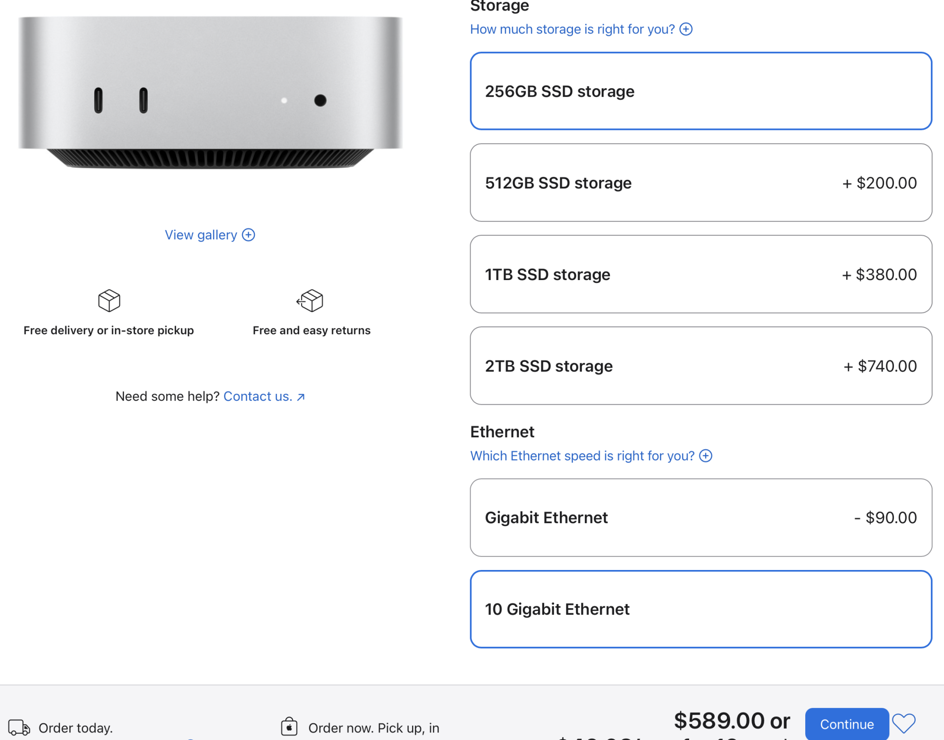Click the delivery box icon
Image resolution: width=944 pixels, height=740 pixels.
pyautogui.click(x=109, y=300)
